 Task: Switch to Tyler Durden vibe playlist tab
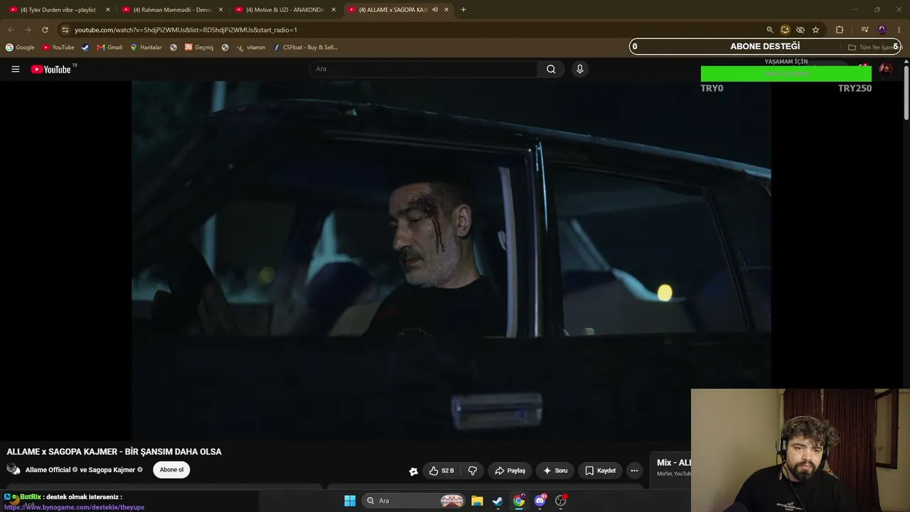(x=57, y=10)
